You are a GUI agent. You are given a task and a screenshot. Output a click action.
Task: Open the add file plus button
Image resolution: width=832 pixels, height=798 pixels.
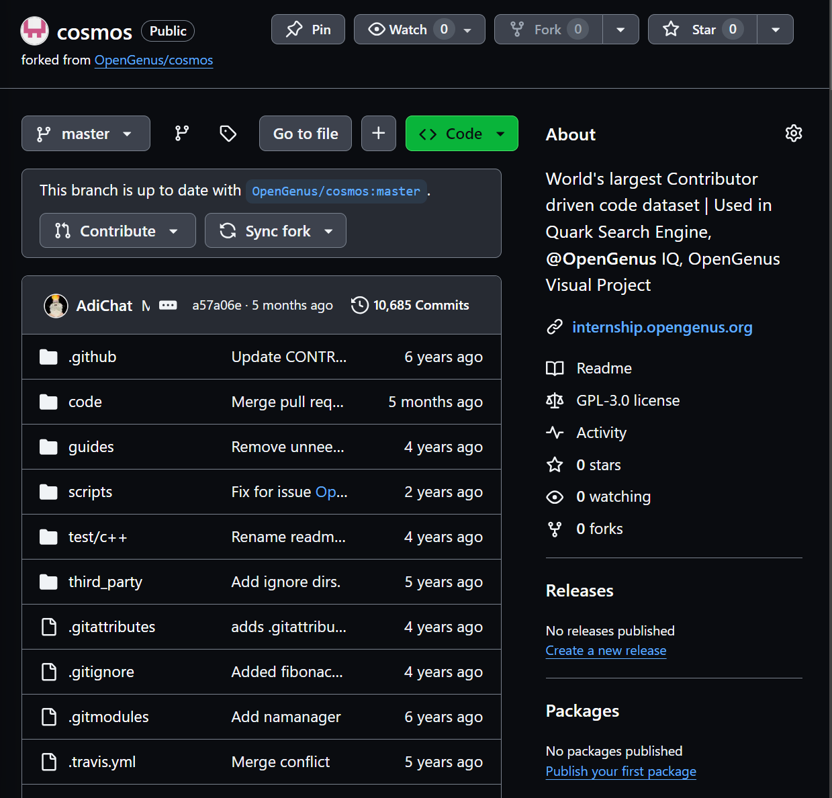tap(379, 134)
